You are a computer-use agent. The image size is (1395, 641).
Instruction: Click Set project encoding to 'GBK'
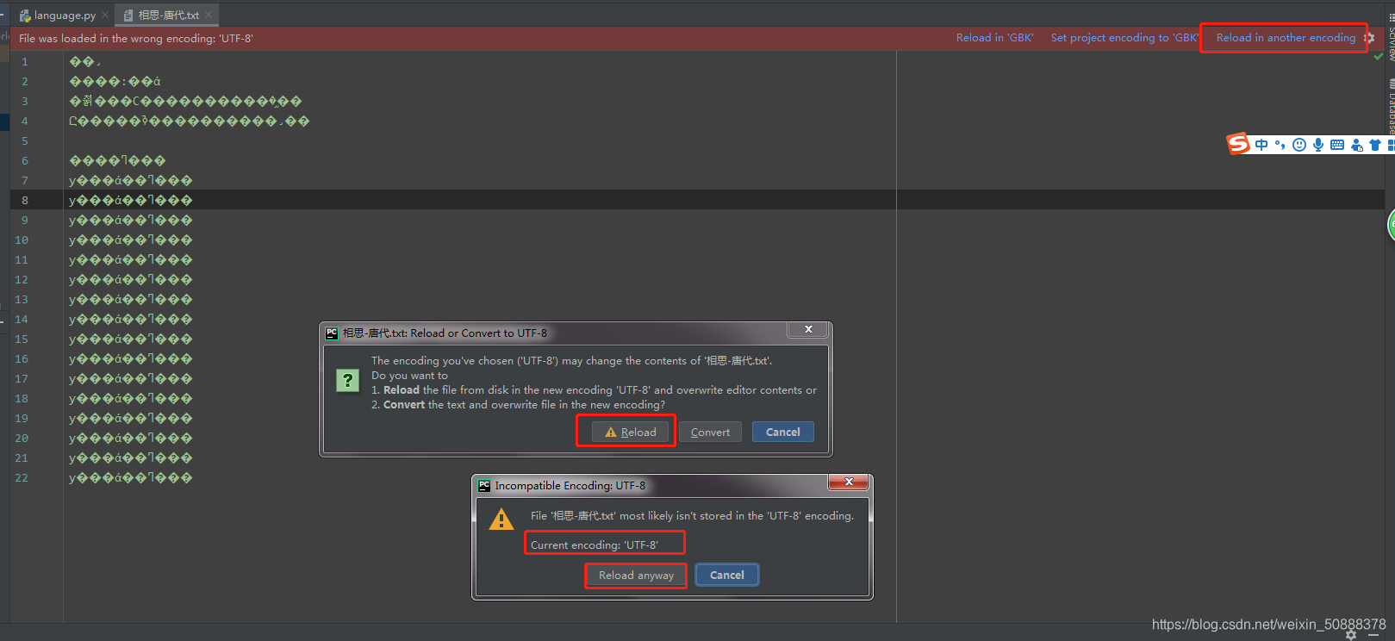1124,38
